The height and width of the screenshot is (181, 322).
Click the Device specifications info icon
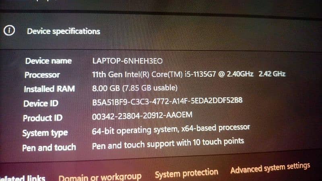point(9,31)
